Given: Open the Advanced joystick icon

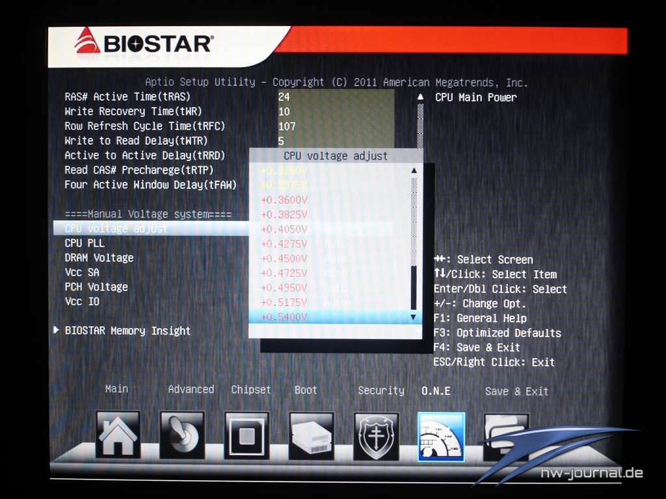Looking at the screenshot, I should [182, 435].
